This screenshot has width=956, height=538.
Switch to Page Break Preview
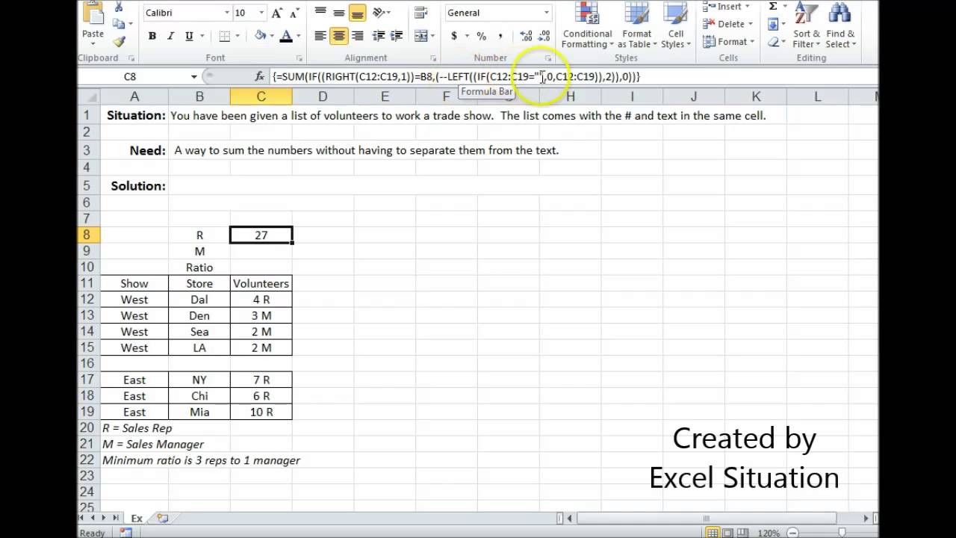(742, 533)
